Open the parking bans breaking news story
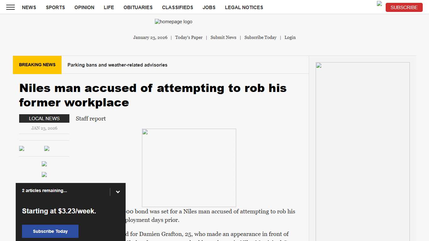This screenshot has height=241, width=429. [x=117, y=65]
